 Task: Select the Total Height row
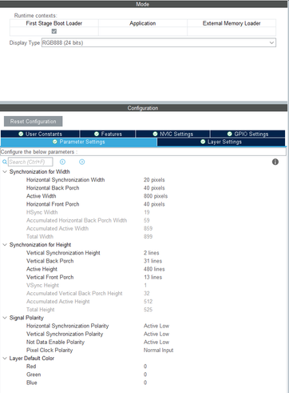click(x=144, y=310)
